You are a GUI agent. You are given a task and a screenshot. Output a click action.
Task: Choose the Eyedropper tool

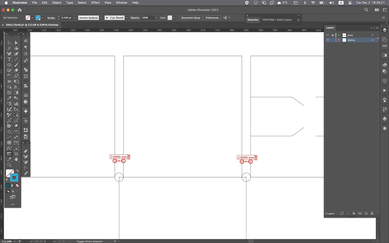9,98
